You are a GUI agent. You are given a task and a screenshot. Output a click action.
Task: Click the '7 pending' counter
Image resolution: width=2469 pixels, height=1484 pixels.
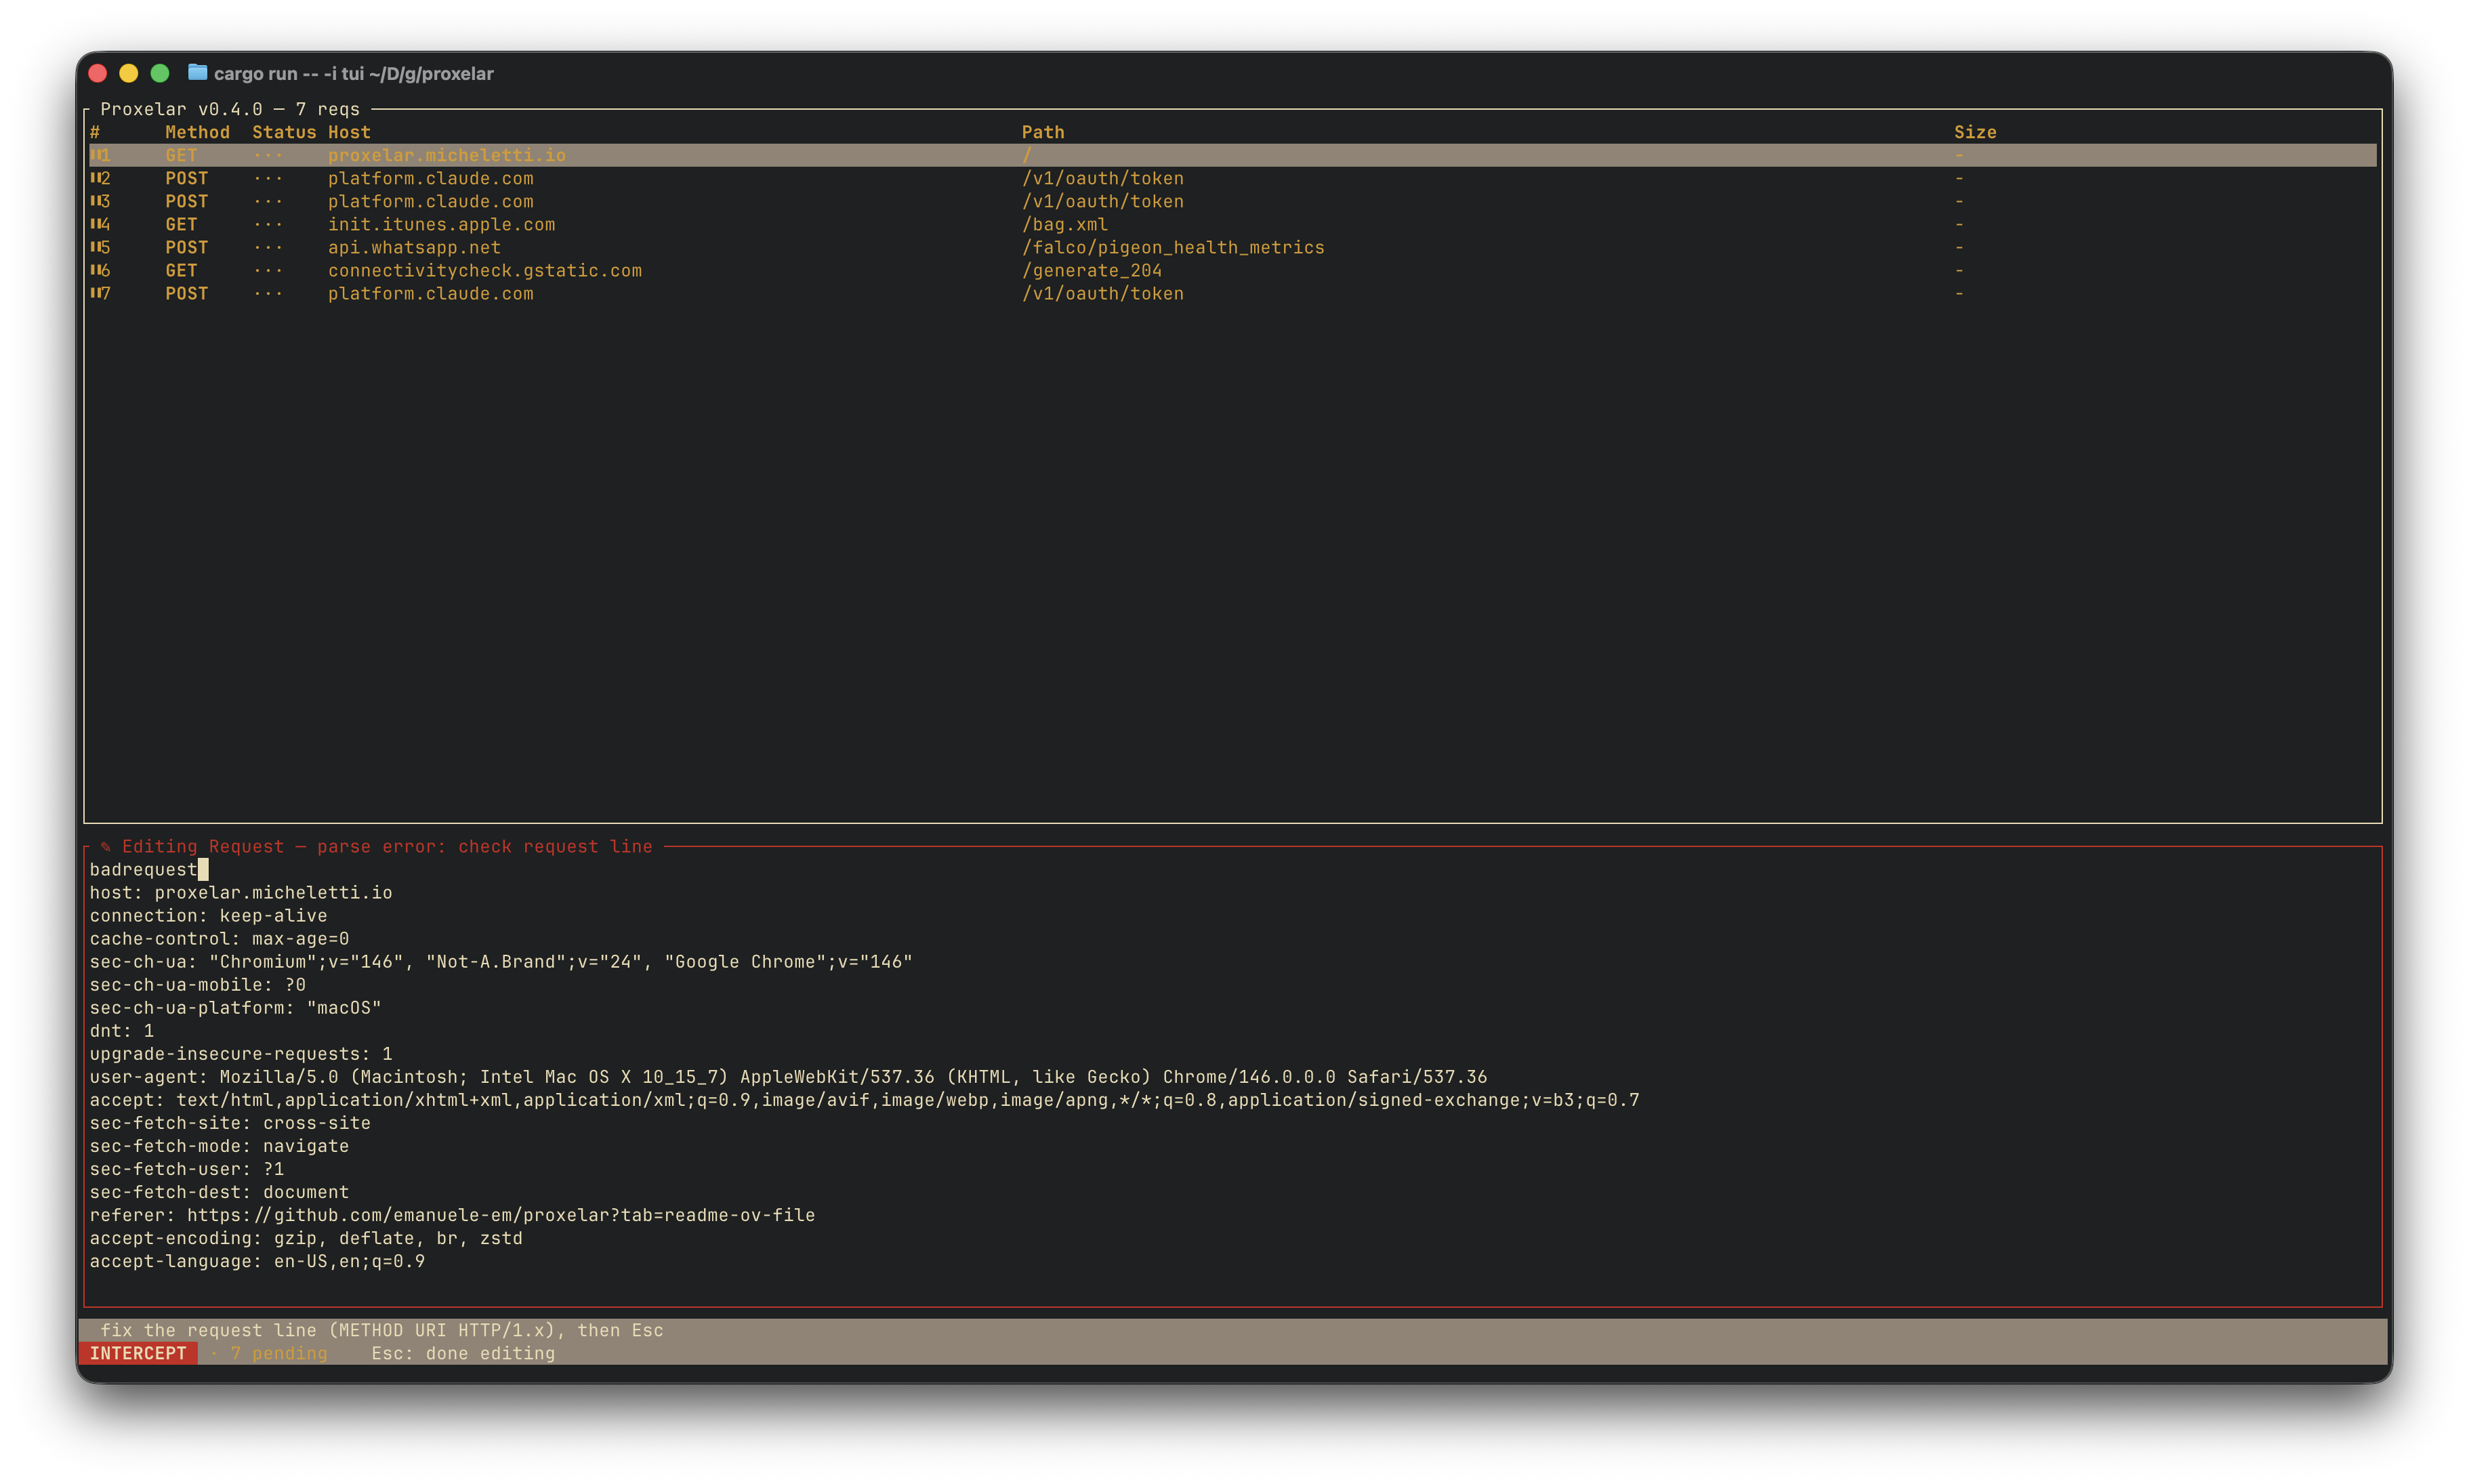pyautogui.click(x=278, y=1353)
